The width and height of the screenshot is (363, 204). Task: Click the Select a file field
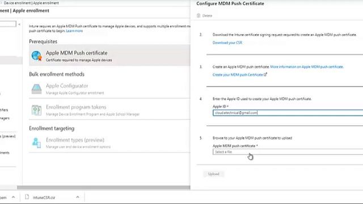pyautogui.click(x=288, y=152)
